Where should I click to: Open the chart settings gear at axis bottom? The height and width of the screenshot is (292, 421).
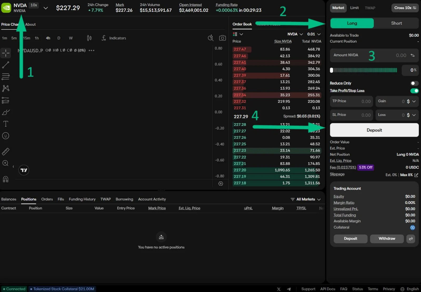point(221,184)
